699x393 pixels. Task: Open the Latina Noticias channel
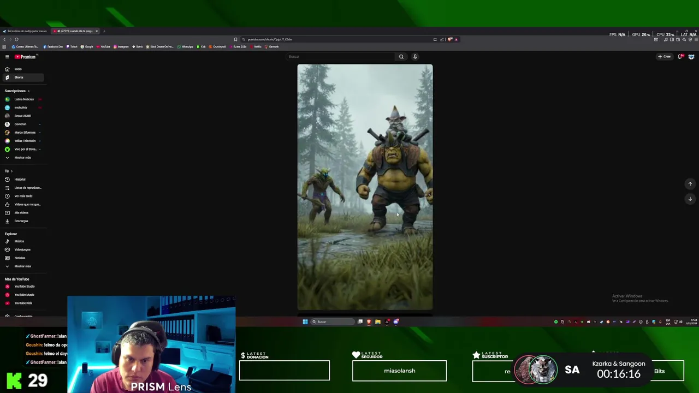(22, 99)
